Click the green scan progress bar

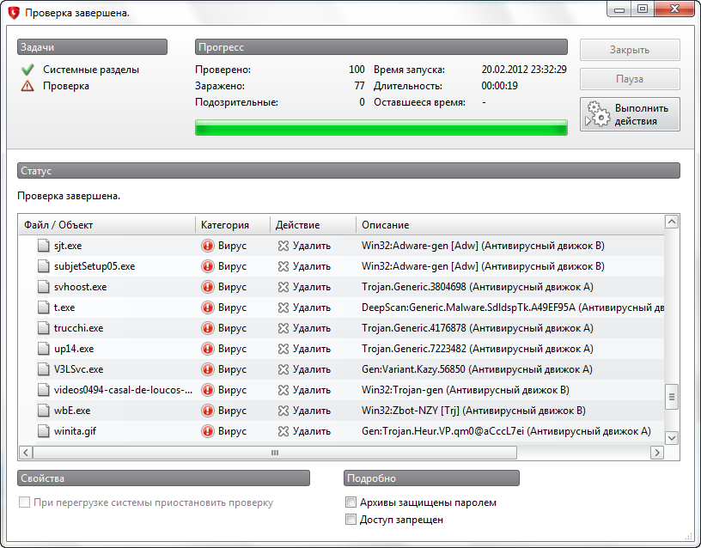(x=381, y=127)
